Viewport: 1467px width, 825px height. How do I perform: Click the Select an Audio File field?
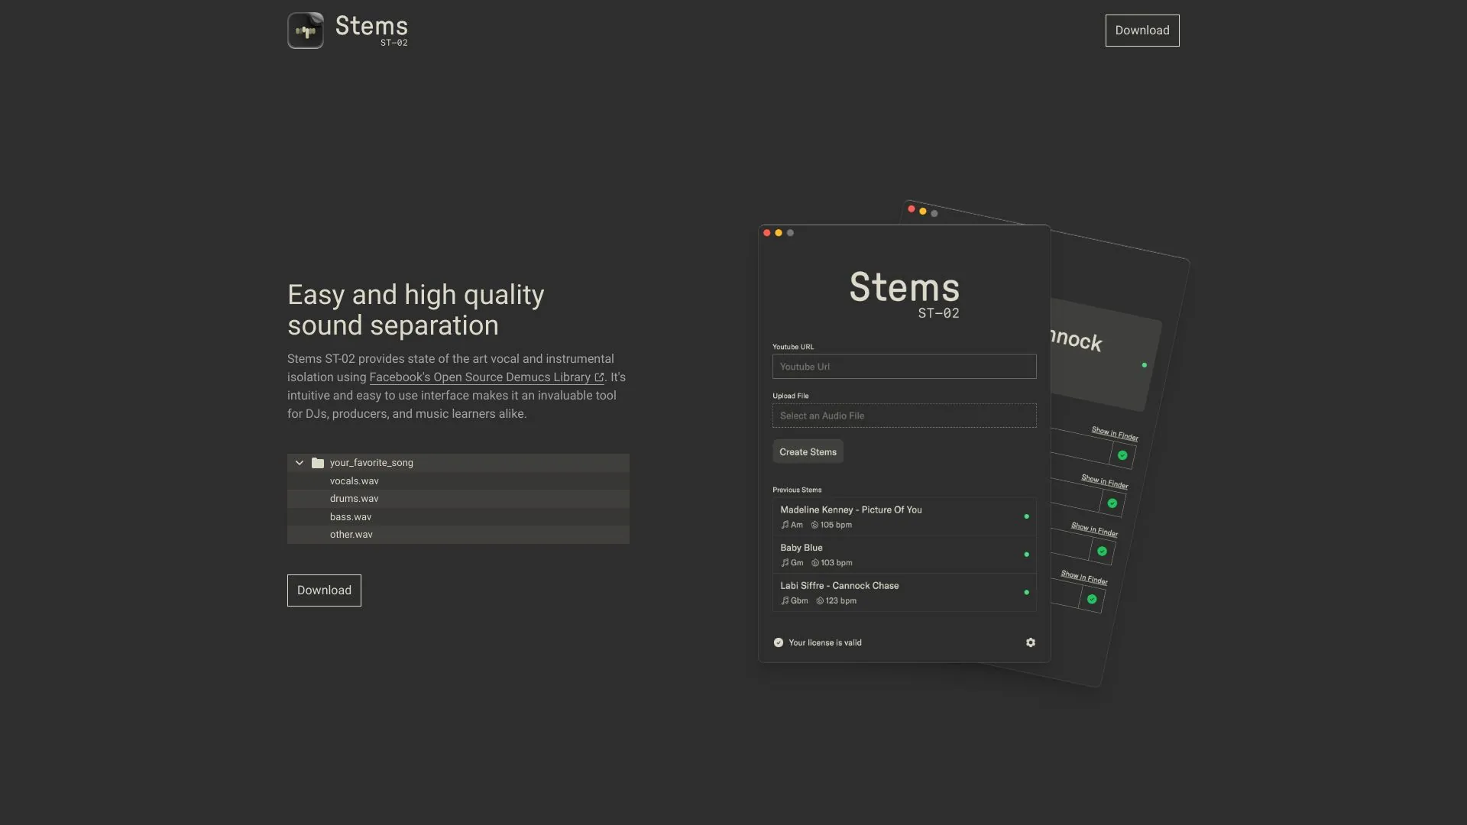[x=905, y=416]
